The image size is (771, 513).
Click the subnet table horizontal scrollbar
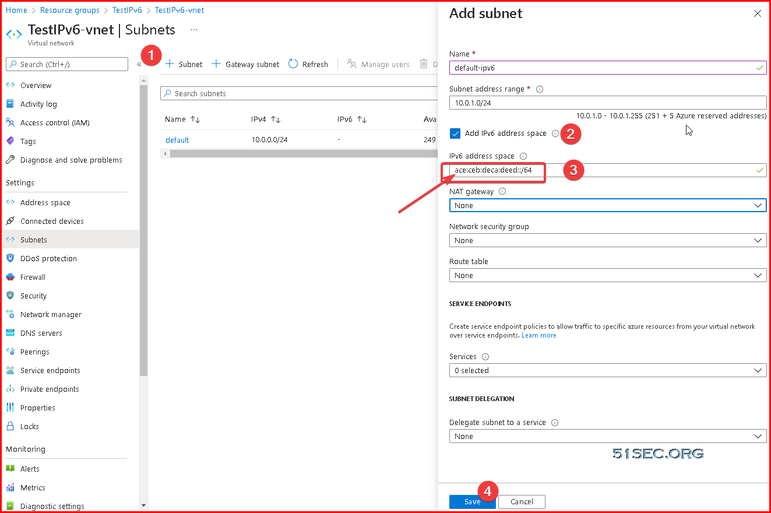[x=303, y=154]
